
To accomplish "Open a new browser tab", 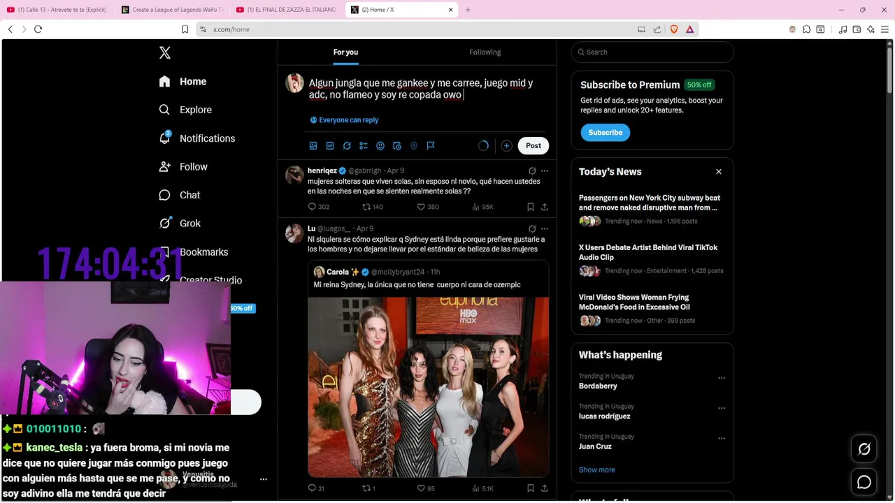I will click(x=468, y=10).
